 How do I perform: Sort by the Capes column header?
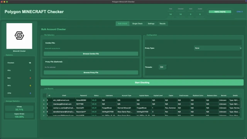(171, 95)
